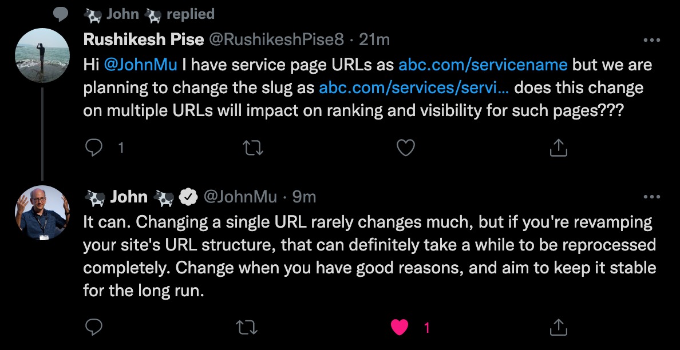The width and height of the screenshot is (680, 350).
Task: Open the truncated abc.com/services/servi… link
Action: [414, 87]
